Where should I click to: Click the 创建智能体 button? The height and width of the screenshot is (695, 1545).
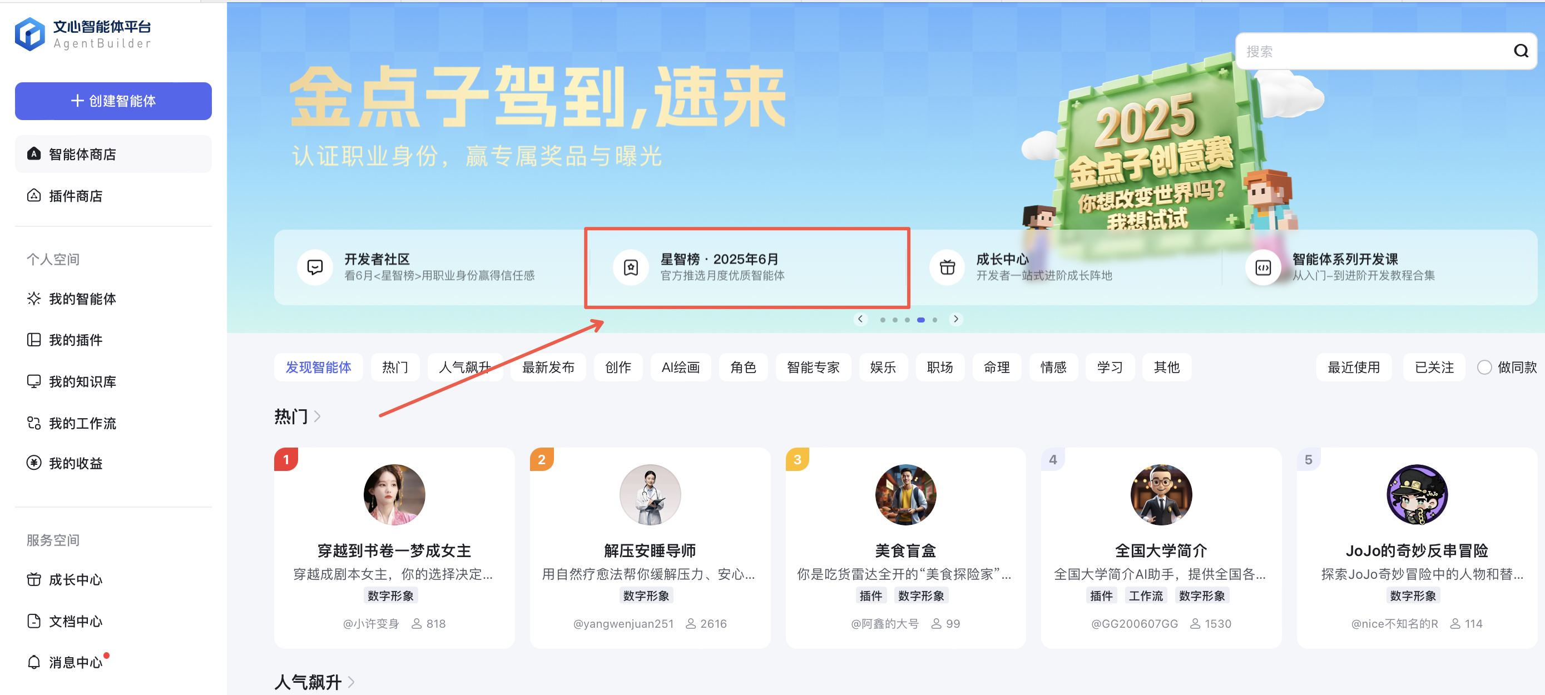click(113, 101)
